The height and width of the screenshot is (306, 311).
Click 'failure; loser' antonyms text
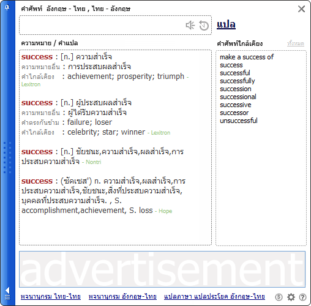point(89,122)
